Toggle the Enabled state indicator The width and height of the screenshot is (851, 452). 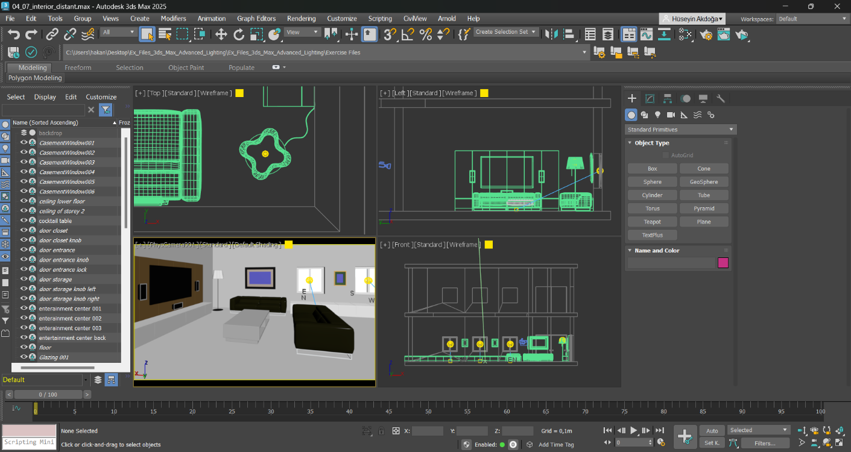[502, 445]
